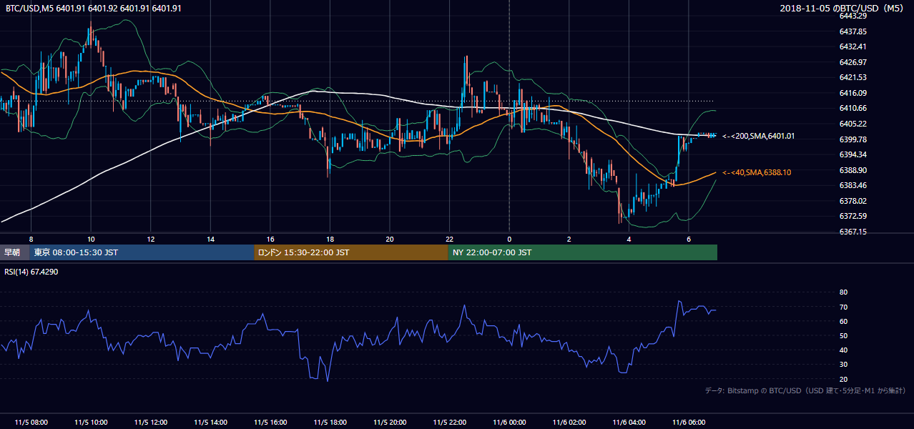Click the 200 SMA 6401.01 label
The width and height of the screenshot is (914, 429).
pyautogui.click(x=758, y=136)
